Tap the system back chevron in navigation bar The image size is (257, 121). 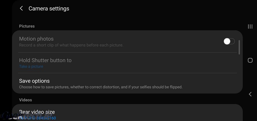250,94
